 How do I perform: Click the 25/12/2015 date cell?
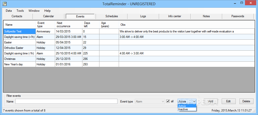coord(69,59)
